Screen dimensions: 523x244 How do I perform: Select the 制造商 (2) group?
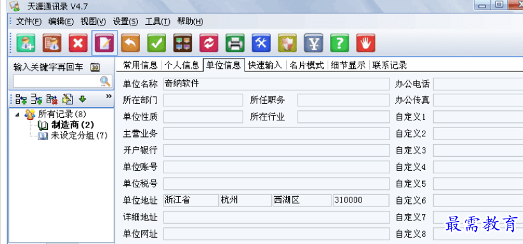[x=73, y=125]
